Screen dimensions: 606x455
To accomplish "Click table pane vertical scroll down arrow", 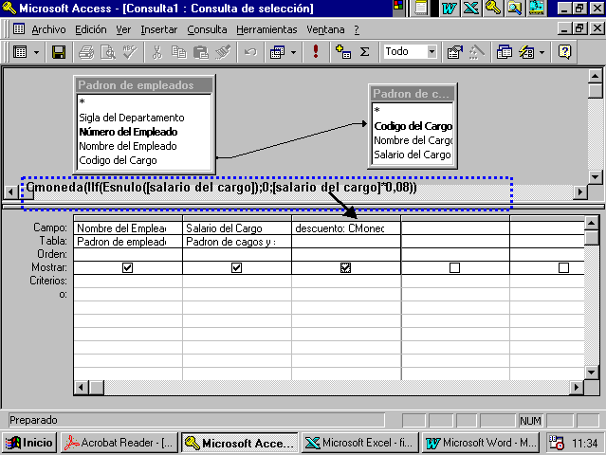I will coord(596,177).
